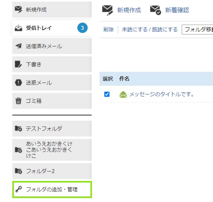Click the key icon for folder management

(x=19, y=189)
